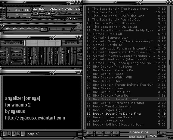Image resolution: width=173 pixels, height=140 pixels.
Task: Click the Play button in main transport row
Action: [x=15, y=29]
